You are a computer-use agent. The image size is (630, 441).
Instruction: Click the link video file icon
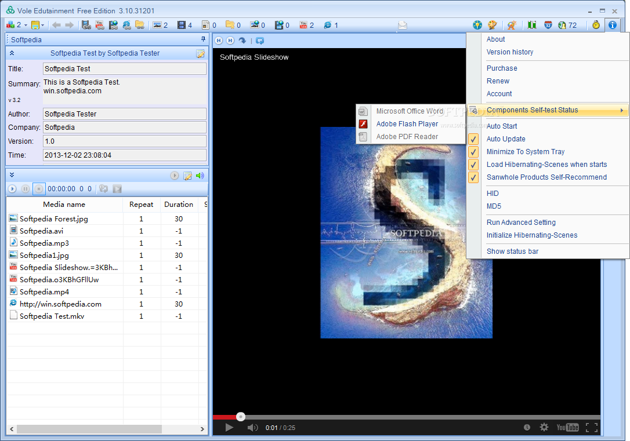click(86, 25)
